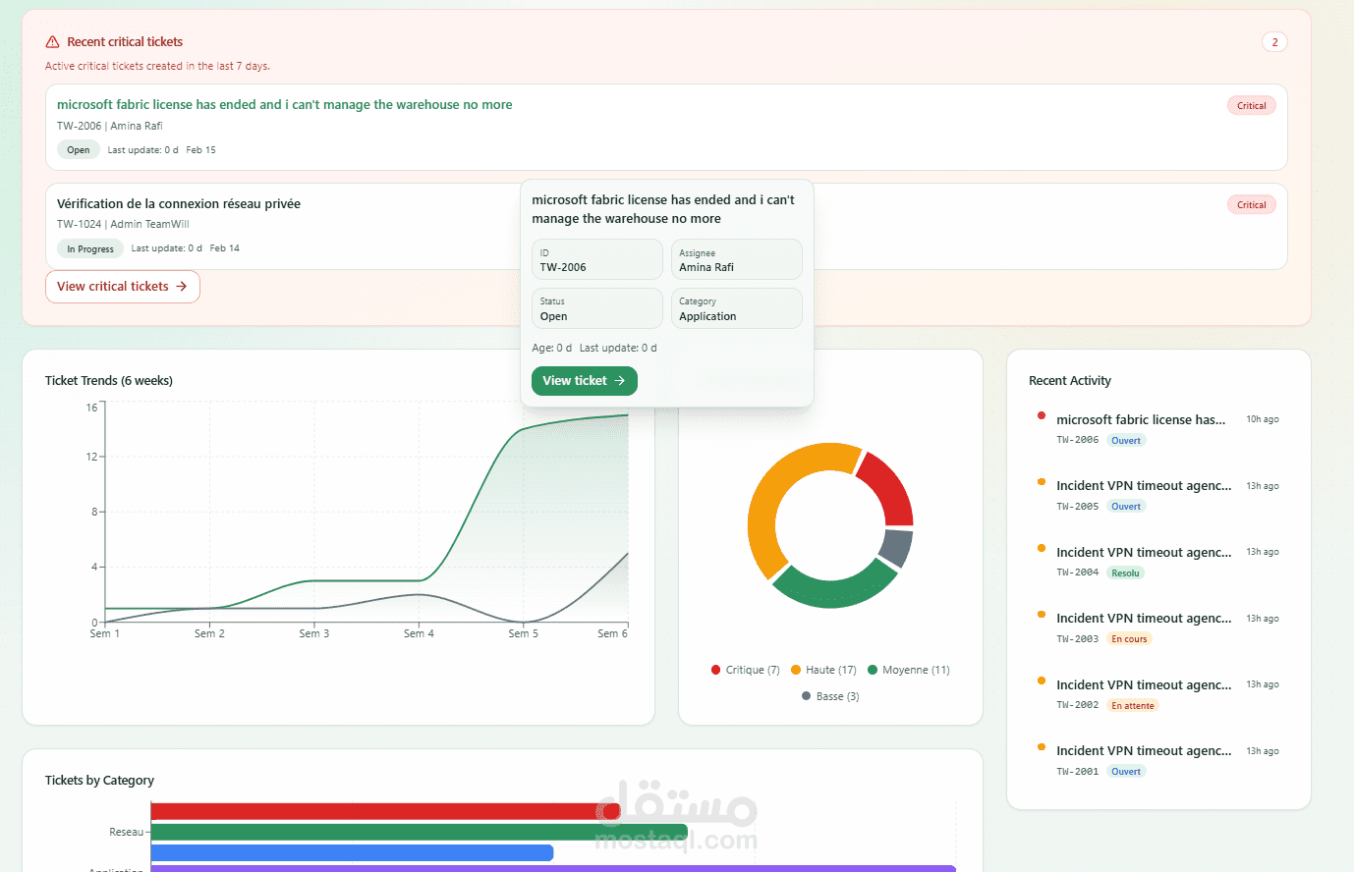The height and width of the screenshot is (872, 1354).
Task: Open the View critical tickets button
Action: tap(123, 287)
